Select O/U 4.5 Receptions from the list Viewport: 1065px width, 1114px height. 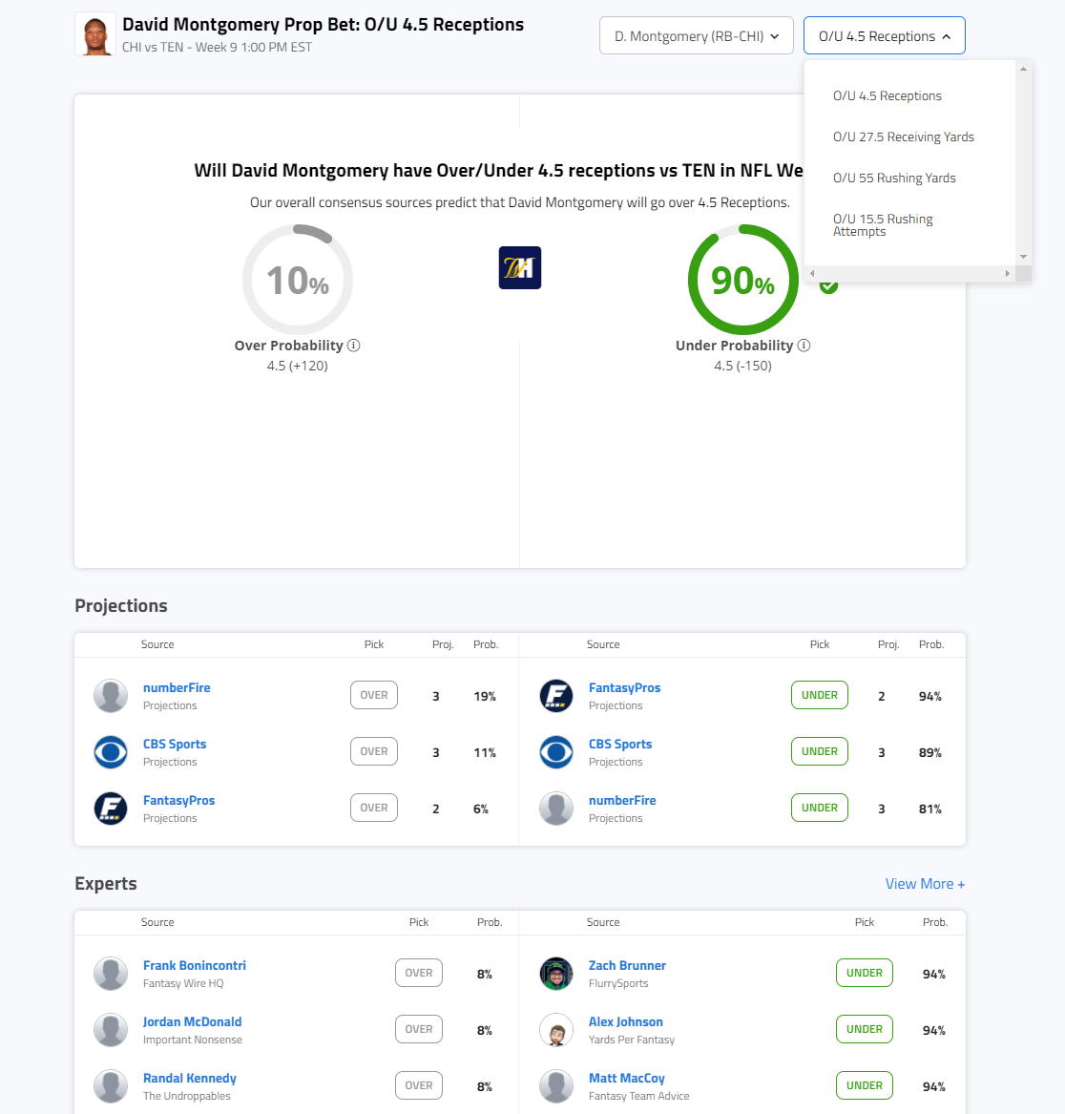(x=887, y=95)
